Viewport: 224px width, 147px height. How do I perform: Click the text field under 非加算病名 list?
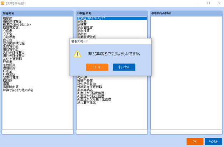[x=112, y=132]
